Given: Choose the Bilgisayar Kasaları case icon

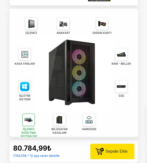Looking at the screenshot, I should tap(59, 120).
